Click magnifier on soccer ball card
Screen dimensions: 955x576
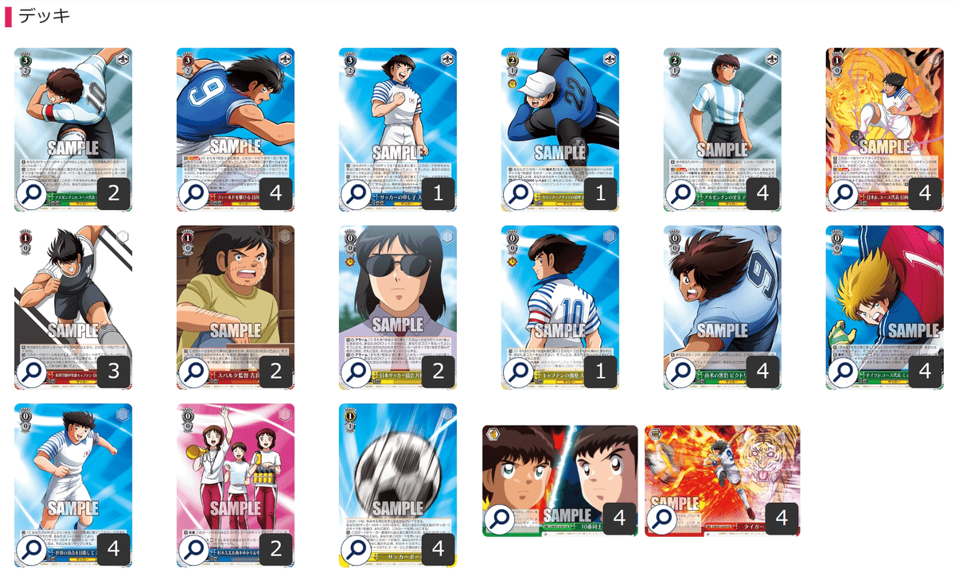pos(356,549)
